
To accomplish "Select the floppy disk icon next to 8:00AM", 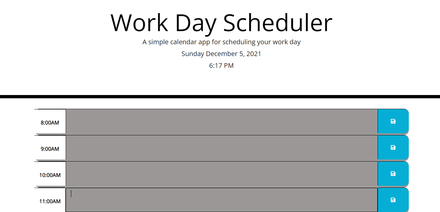I will 393,121.
